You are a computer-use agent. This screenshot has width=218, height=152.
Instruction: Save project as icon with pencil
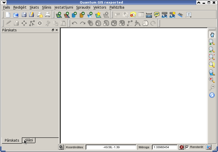click(x=32, y=15)
